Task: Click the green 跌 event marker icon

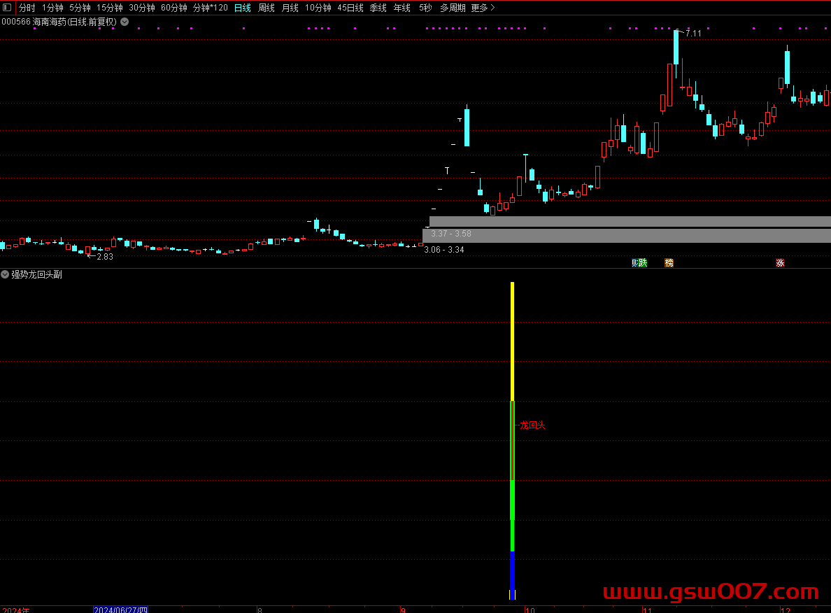Action: point(644,263)
